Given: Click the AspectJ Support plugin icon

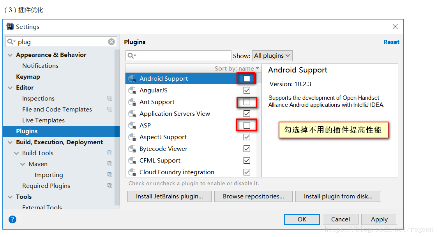Looking at the screenshot, I should click(132, 137).
